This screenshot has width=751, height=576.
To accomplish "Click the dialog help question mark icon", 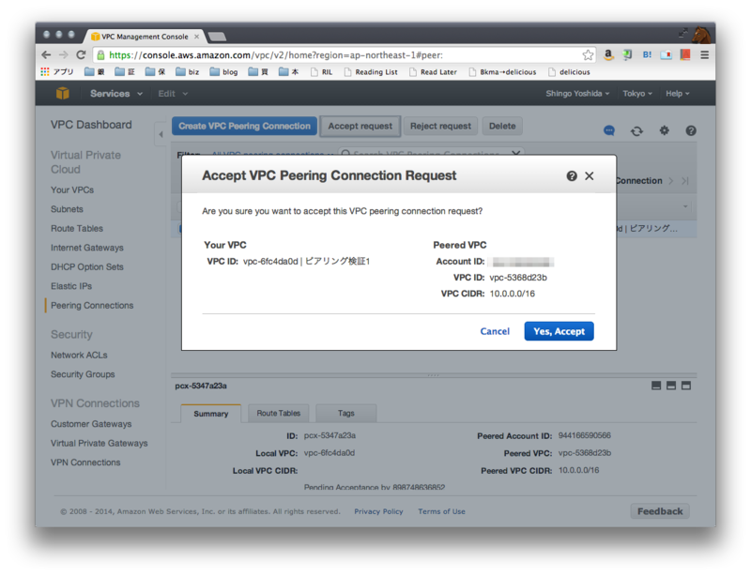I will click(572, 175).
